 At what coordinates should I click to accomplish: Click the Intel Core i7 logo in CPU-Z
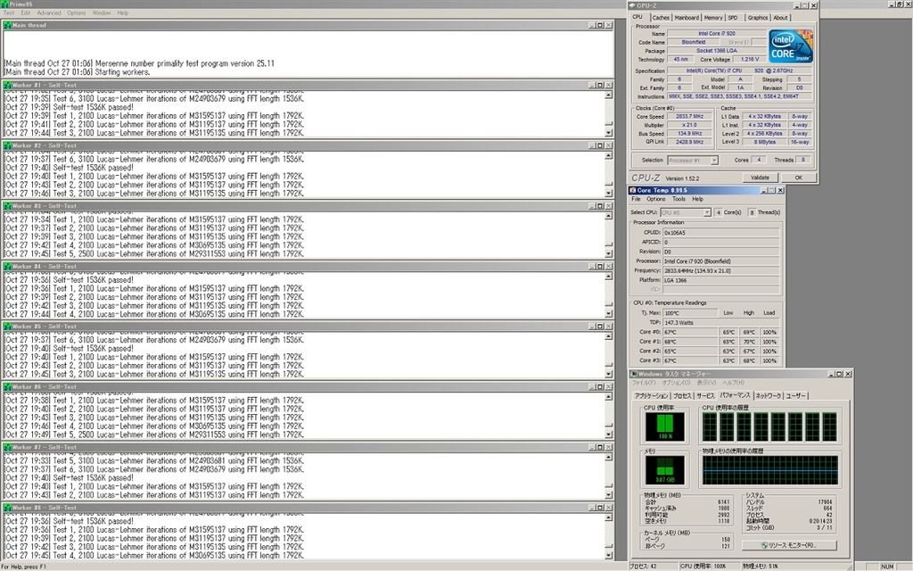click(791, 46)
